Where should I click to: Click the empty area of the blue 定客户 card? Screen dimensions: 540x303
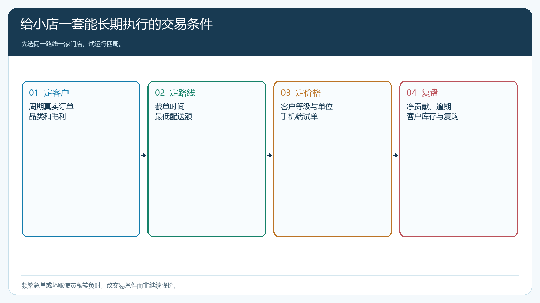pyautogui.click(x=81, y=178)
